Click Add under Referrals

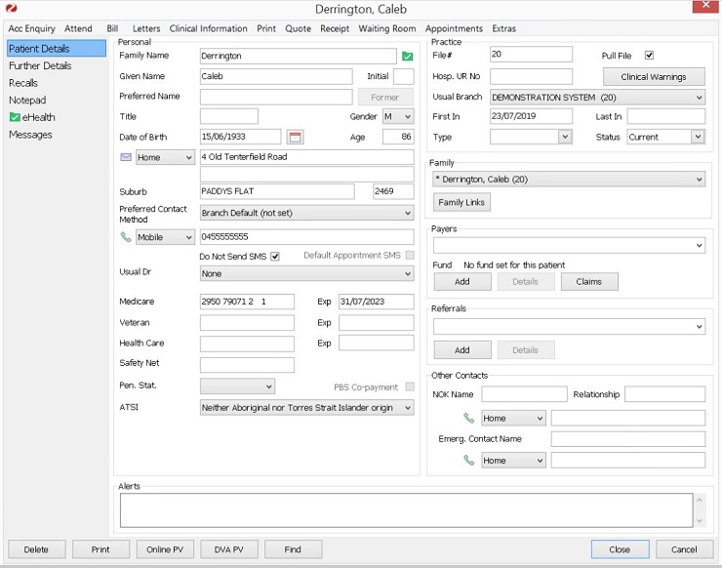[461, 350]
